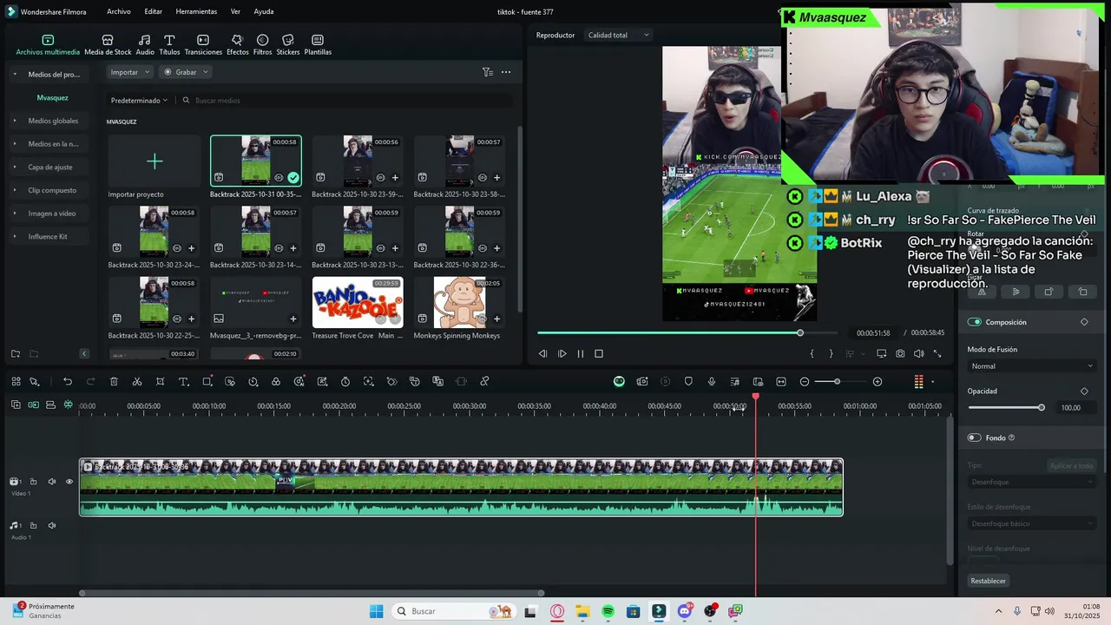Click the add track icon above timeline

click(x=16, y=405)
